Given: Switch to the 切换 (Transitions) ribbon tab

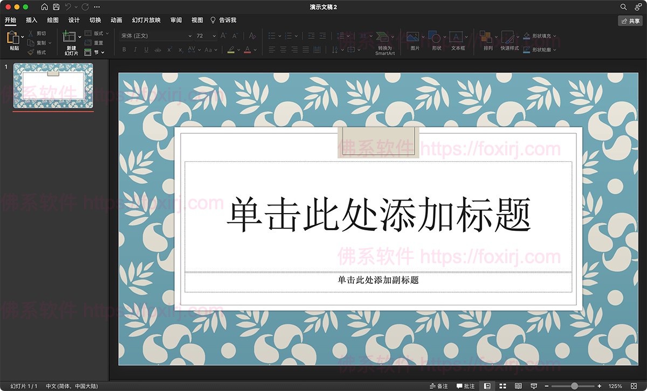Looking at the screenshot, I should (x=95, y=20).
